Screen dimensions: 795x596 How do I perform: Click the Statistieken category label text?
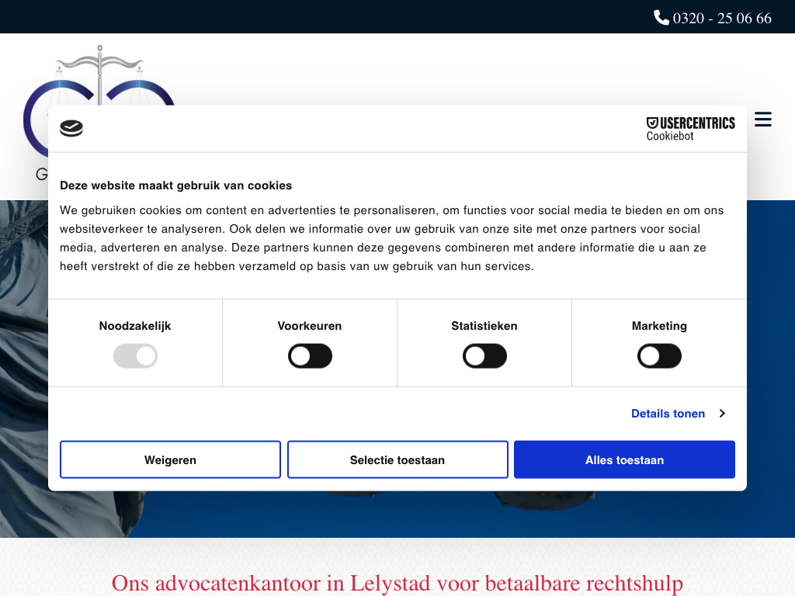pos(484,326)
